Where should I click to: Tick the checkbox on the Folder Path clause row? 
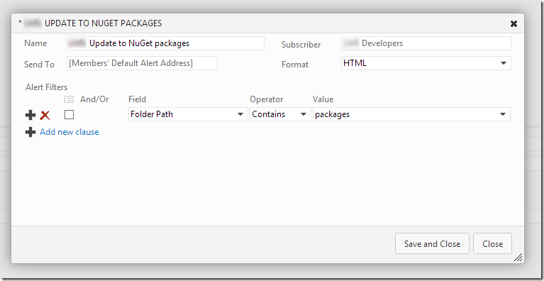pyautogui.click(x=69, y=114)
